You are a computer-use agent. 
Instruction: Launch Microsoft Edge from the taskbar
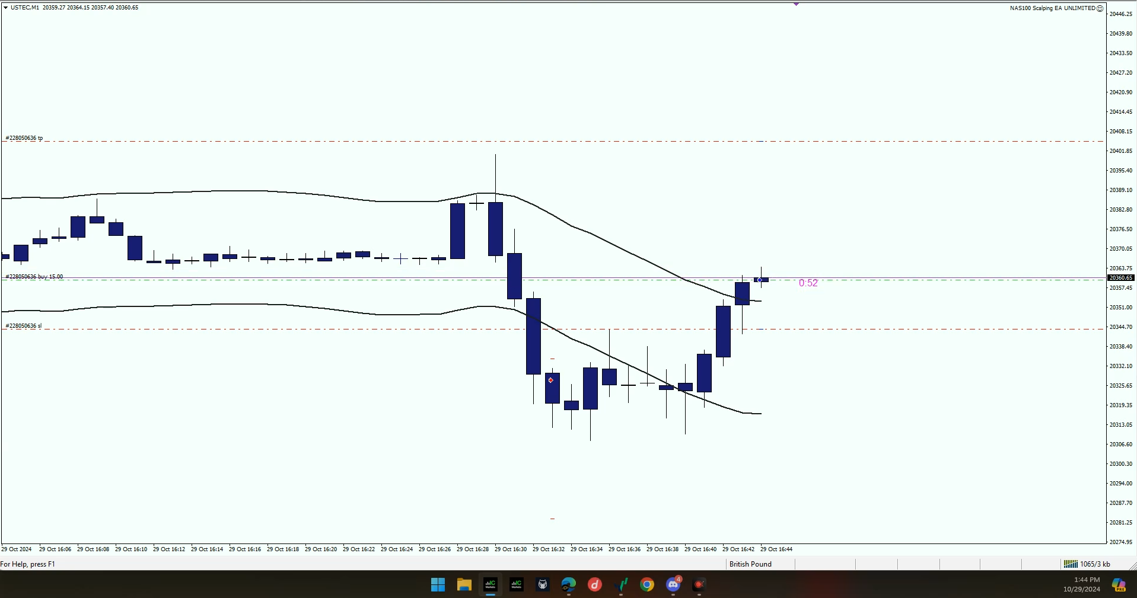click(568, 585)
